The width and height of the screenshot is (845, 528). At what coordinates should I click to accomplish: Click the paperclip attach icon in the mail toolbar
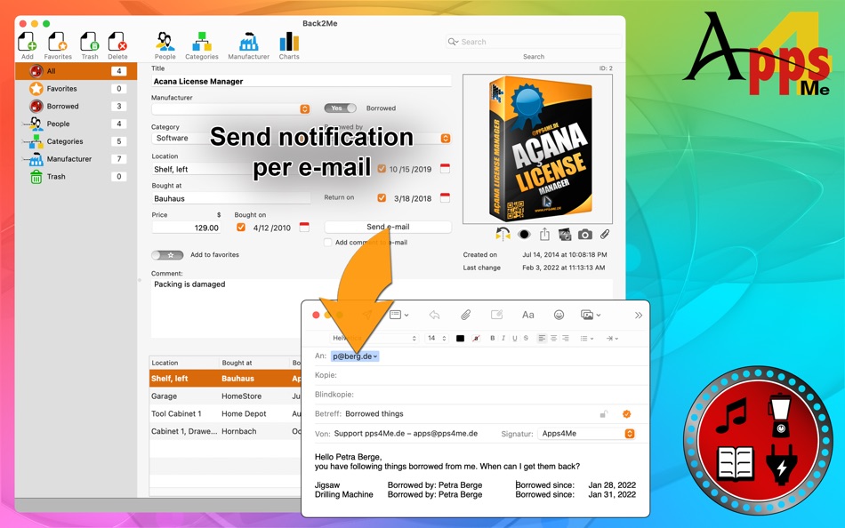click(465, 316)
